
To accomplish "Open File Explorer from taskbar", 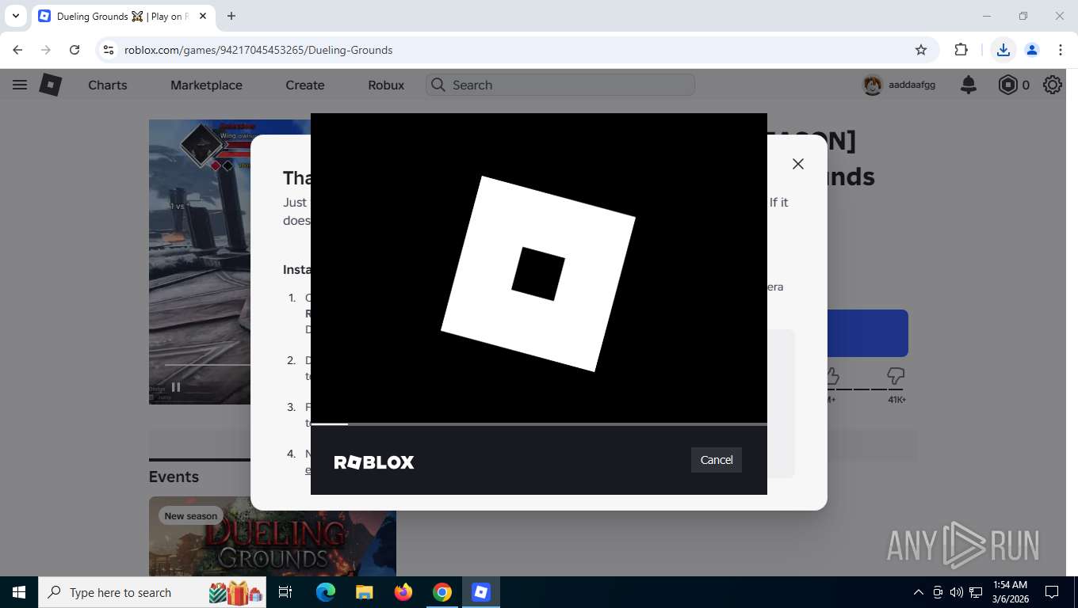I will pyautogui.click(x=364, y=592).
